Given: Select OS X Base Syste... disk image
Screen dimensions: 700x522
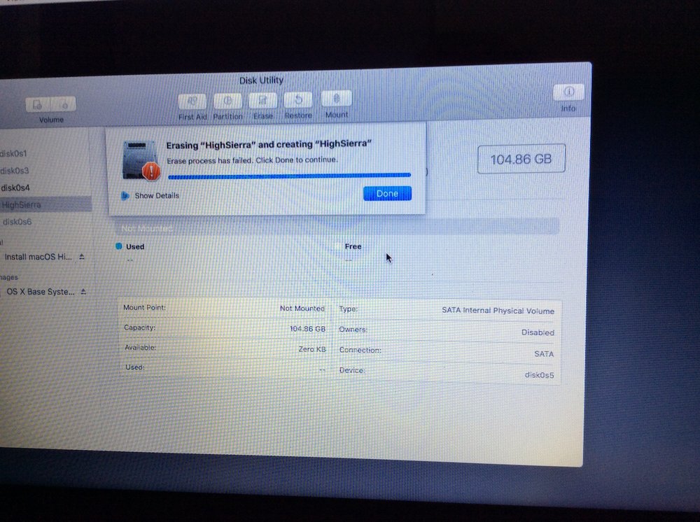Looking at the screenshot, I should click(x=40, y=291).
